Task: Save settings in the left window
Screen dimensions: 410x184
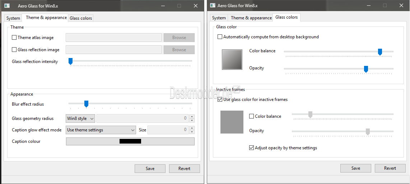Action: (150, 169)
